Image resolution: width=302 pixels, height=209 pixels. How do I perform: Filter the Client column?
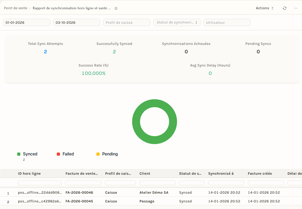[157, 183]
